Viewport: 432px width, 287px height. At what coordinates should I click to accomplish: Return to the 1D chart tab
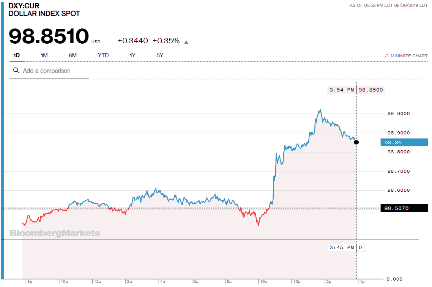coord(16,55)
